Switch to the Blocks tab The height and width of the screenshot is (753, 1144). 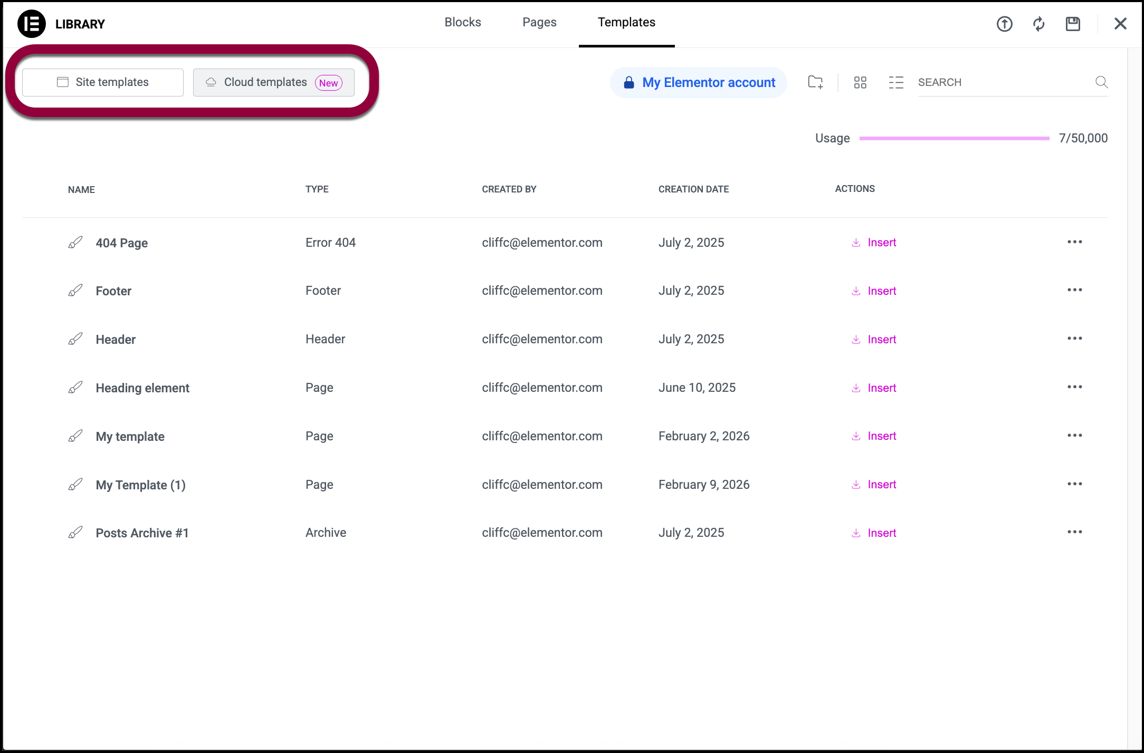pyautogui.click(x=463, y=22)
